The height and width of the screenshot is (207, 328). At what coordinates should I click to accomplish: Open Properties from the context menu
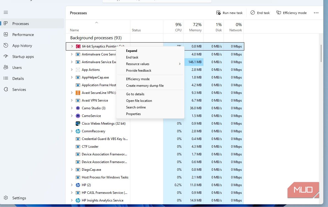point(150,114)
